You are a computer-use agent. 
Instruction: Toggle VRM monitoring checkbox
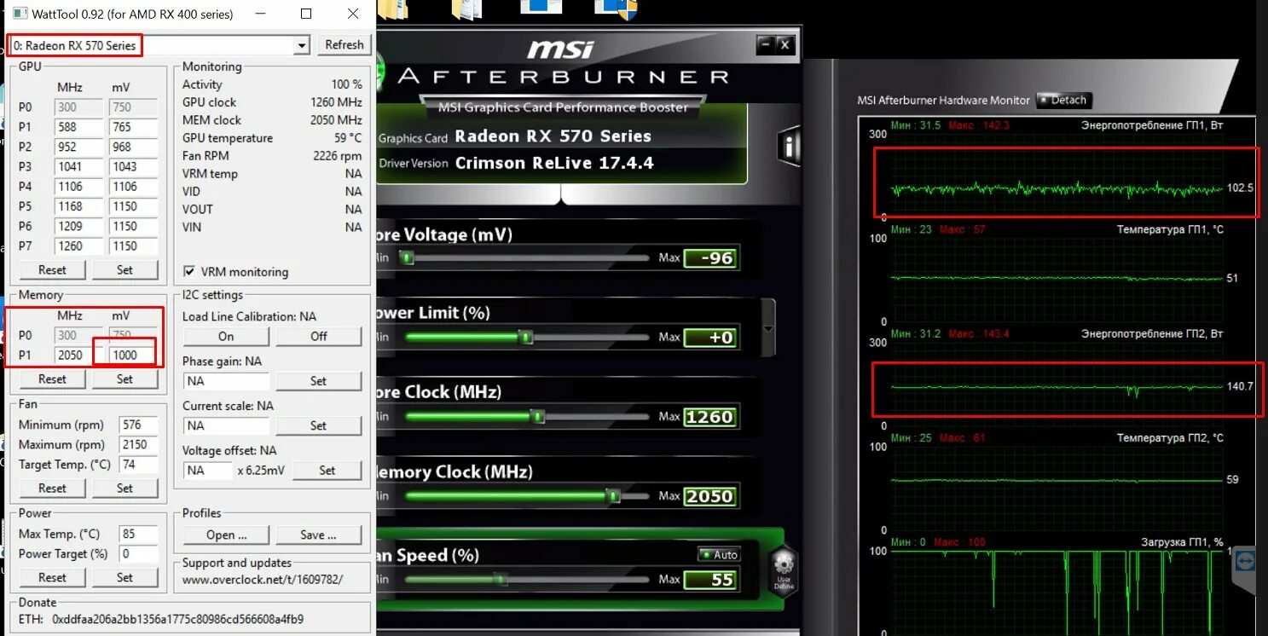click(x=189, y=272)
